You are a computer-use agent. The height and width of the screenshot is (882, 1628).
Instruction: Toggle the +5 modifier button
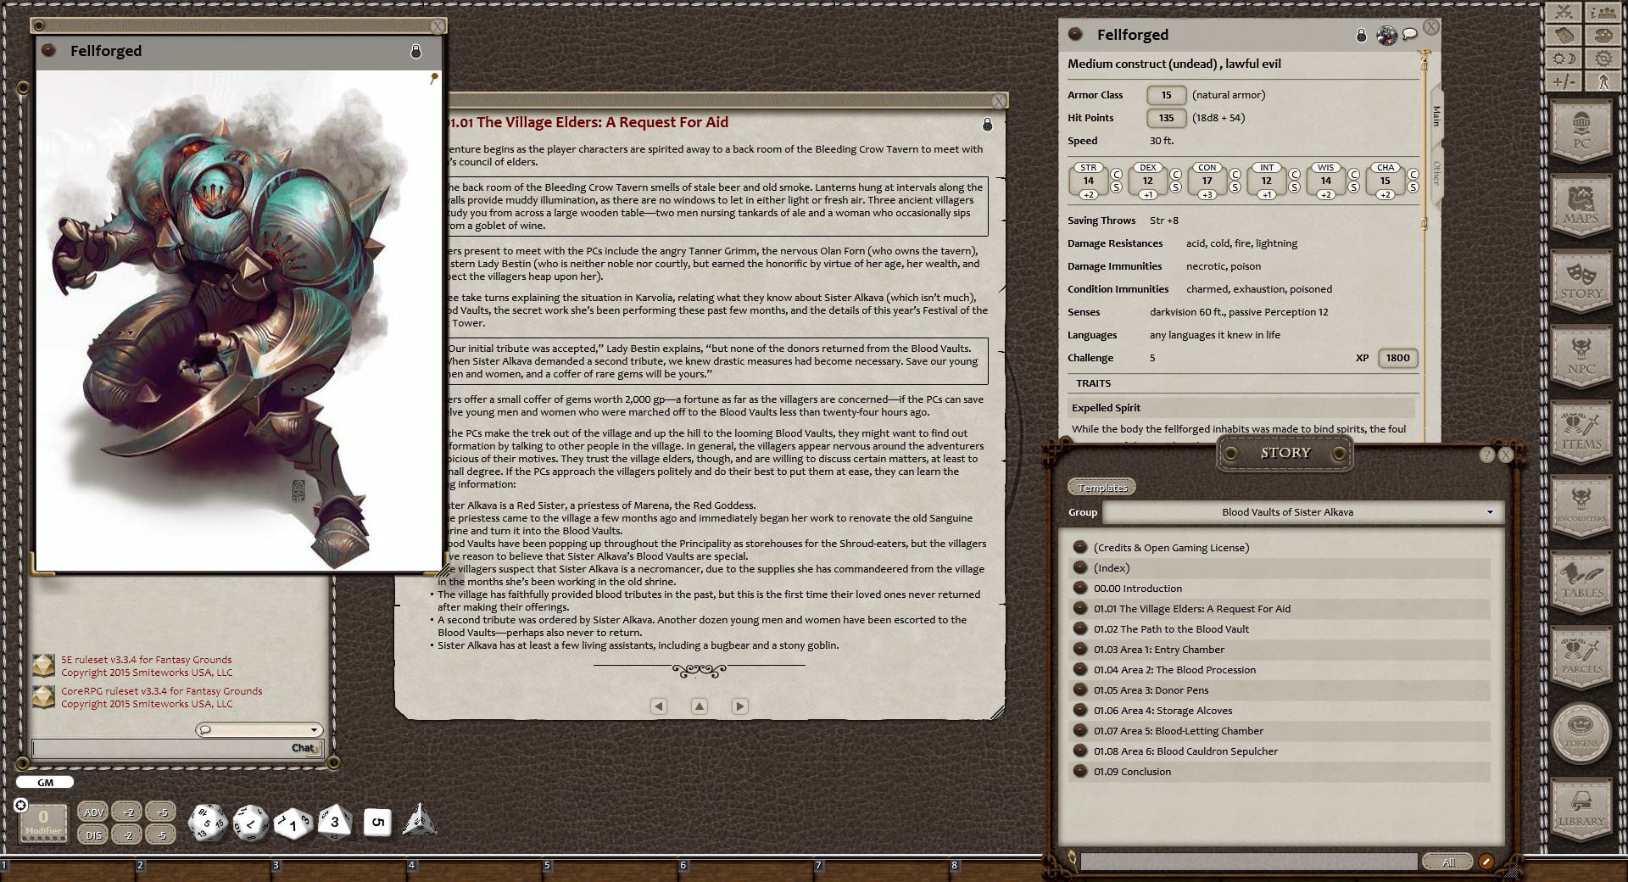point(161,812)
